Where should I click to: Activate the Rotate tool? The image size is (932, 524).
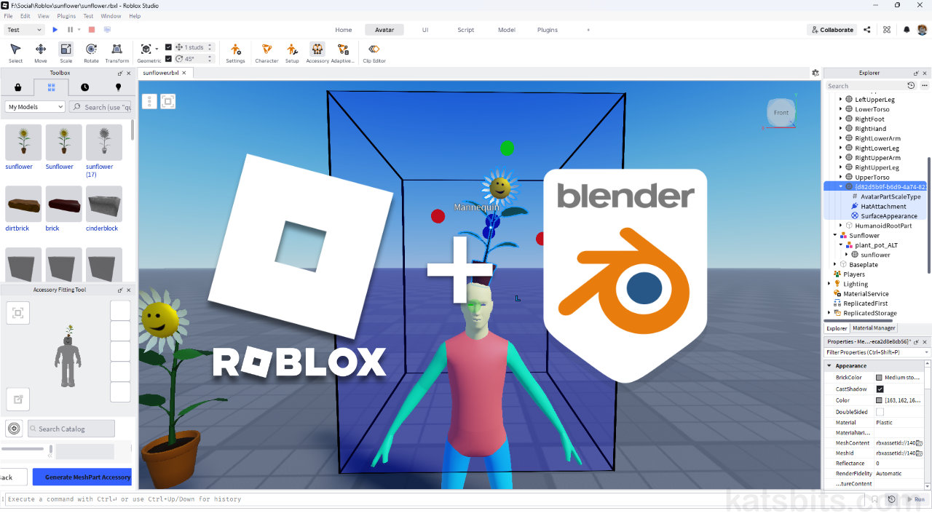pos(91,52)
